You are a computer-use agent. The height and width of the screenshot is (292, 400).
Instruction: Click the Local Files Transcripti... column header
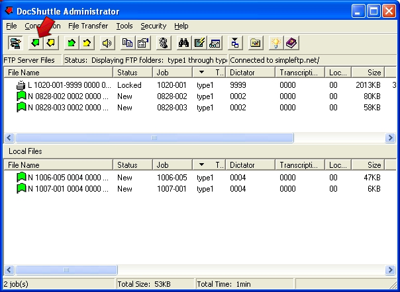(300, 165)
